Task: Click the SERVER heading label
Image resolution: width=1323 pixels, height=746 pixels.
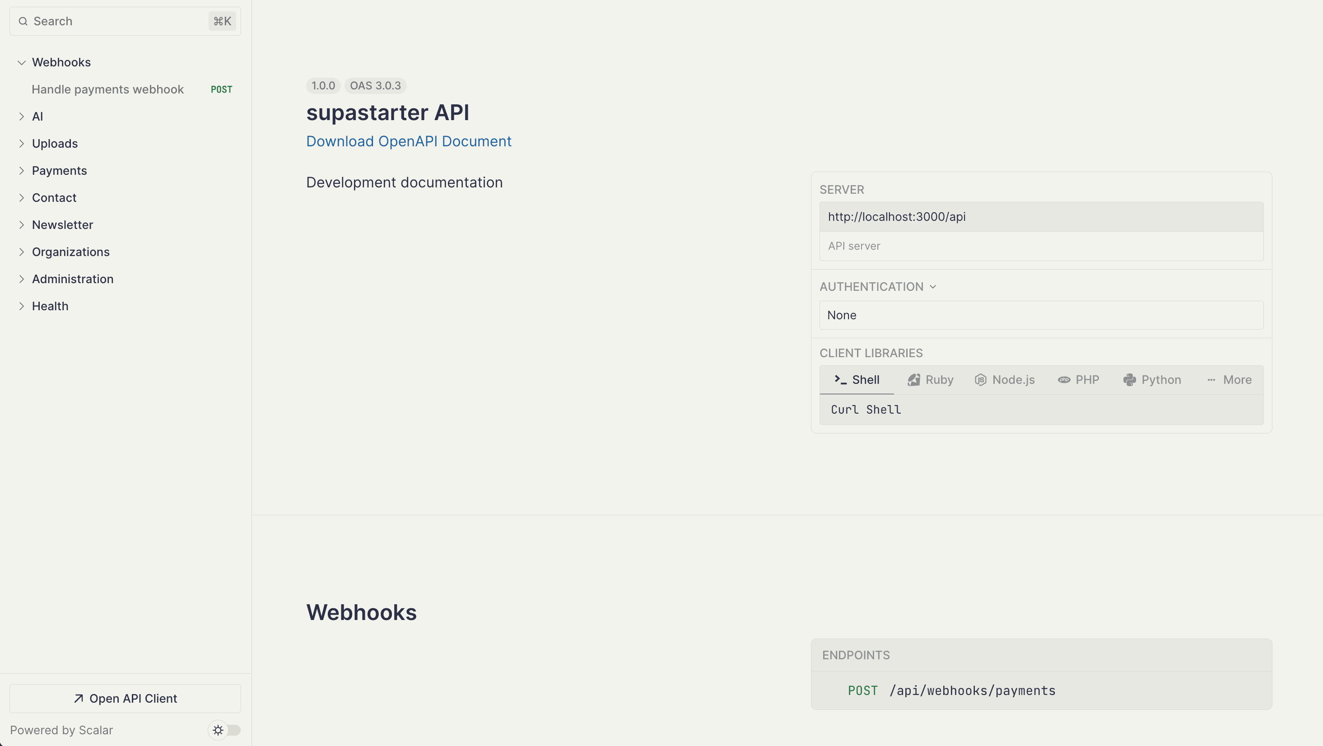Action: pyautogui.click(x=842, y=190)
